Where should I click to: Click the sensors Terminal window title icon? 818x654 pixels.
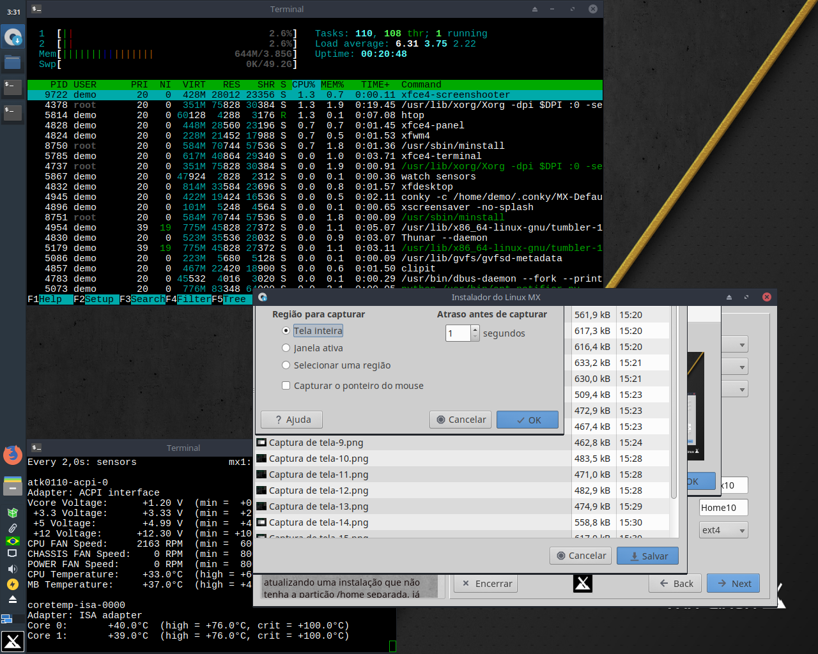click(37, 448)
